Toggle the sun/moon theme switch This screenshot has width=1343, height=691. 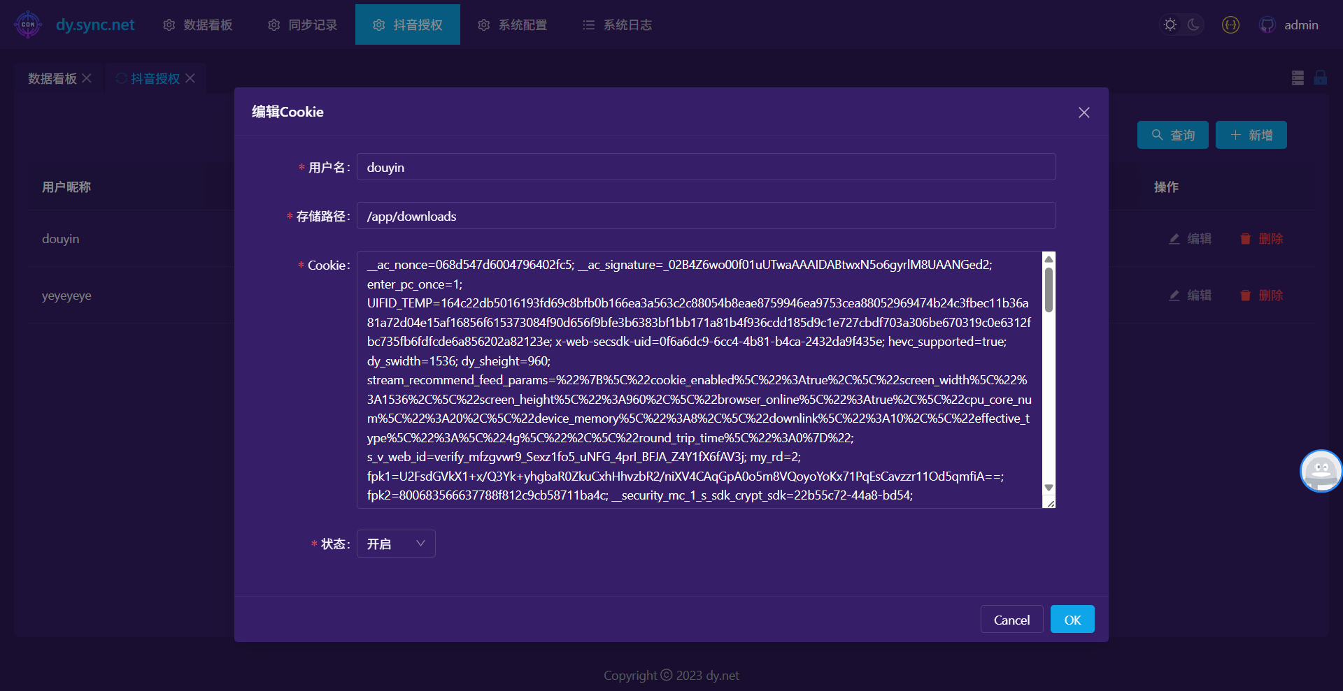pyautogui.click(x=1181, y=24)
